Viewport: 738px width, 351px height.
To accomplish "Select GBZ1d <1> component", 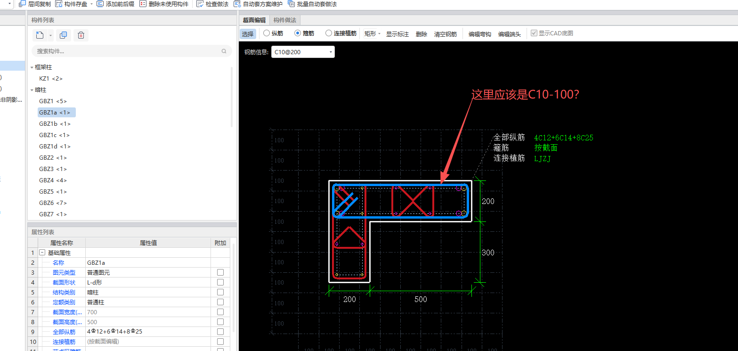I will [x=55, y=146].
